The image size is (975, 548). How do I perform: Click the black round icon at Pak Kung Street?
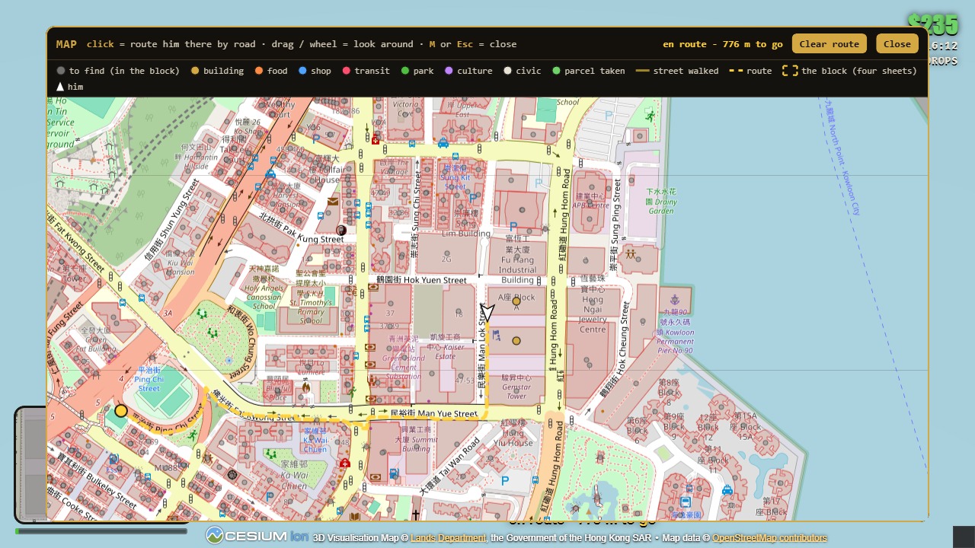(341, 230)
